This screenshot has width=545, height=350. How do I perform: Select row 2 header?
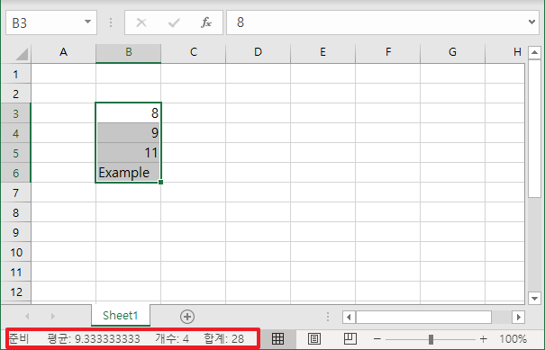pyautogui.click(x=15, y=94)
